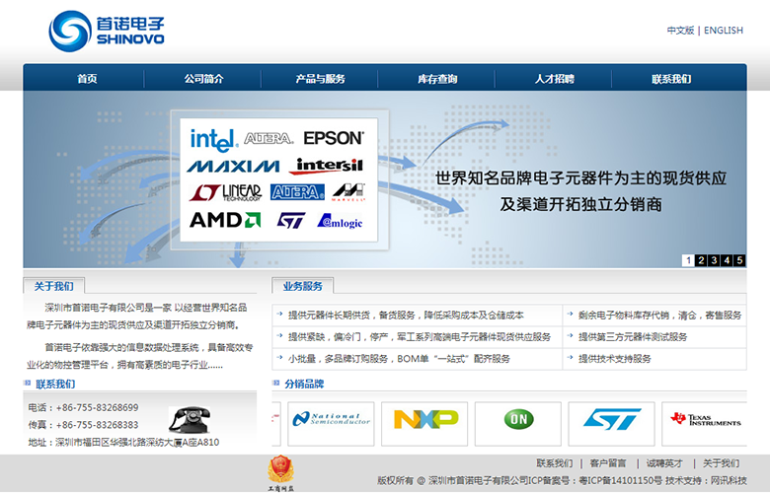The height and width of the screenshot is (493, 770).
Task: Go to 产品与服务 in the nav bar
Action: 320,79
